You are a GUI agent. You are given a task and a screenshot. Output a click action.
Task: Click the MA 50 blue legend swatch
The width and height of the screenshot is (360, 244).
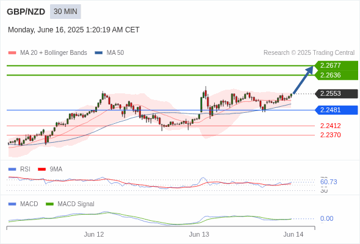pos(99,53)
